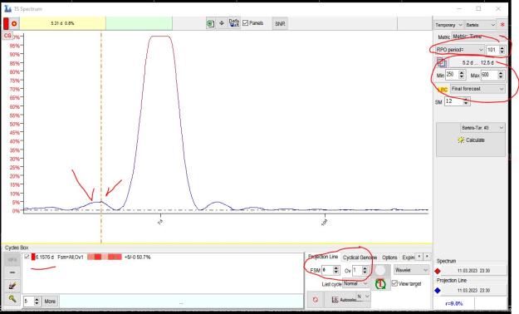Click the tab scroll left arrow
The height and width of the screenshot is (314, 519).
(419, 257)
